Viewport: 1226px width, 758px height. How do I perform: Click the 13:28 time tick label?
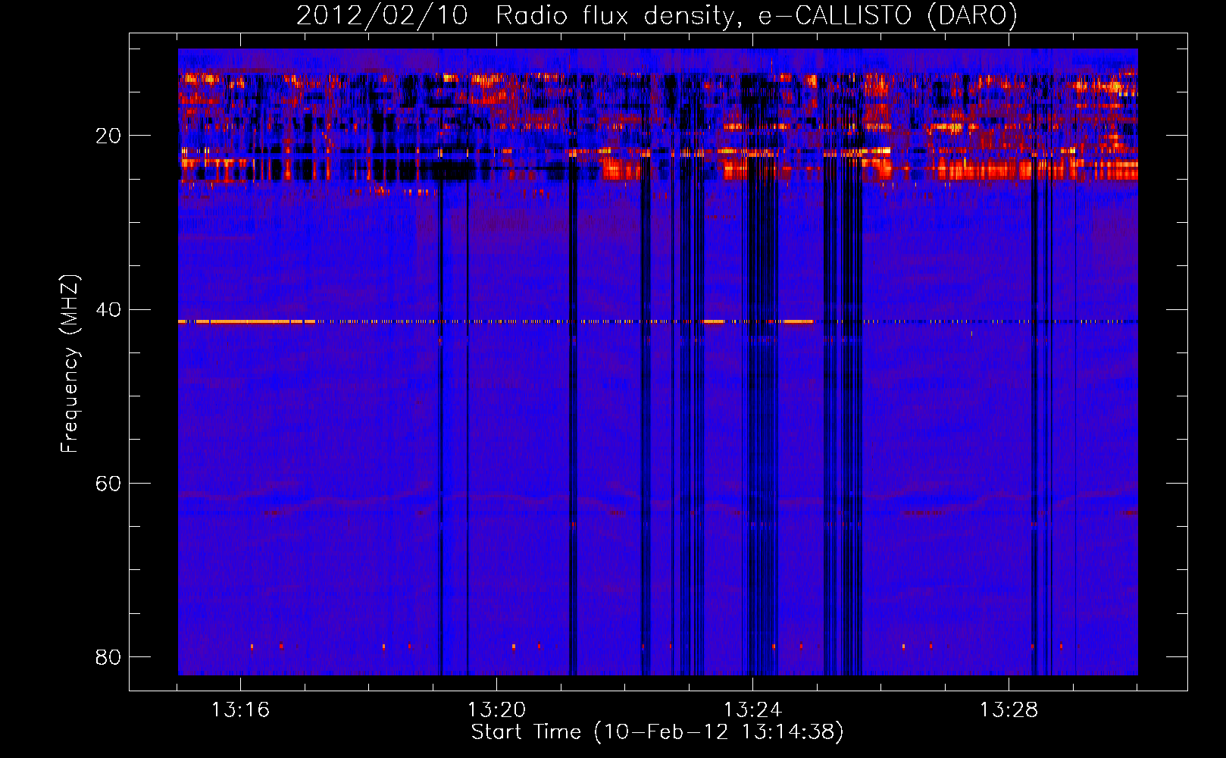(1009, 710)
